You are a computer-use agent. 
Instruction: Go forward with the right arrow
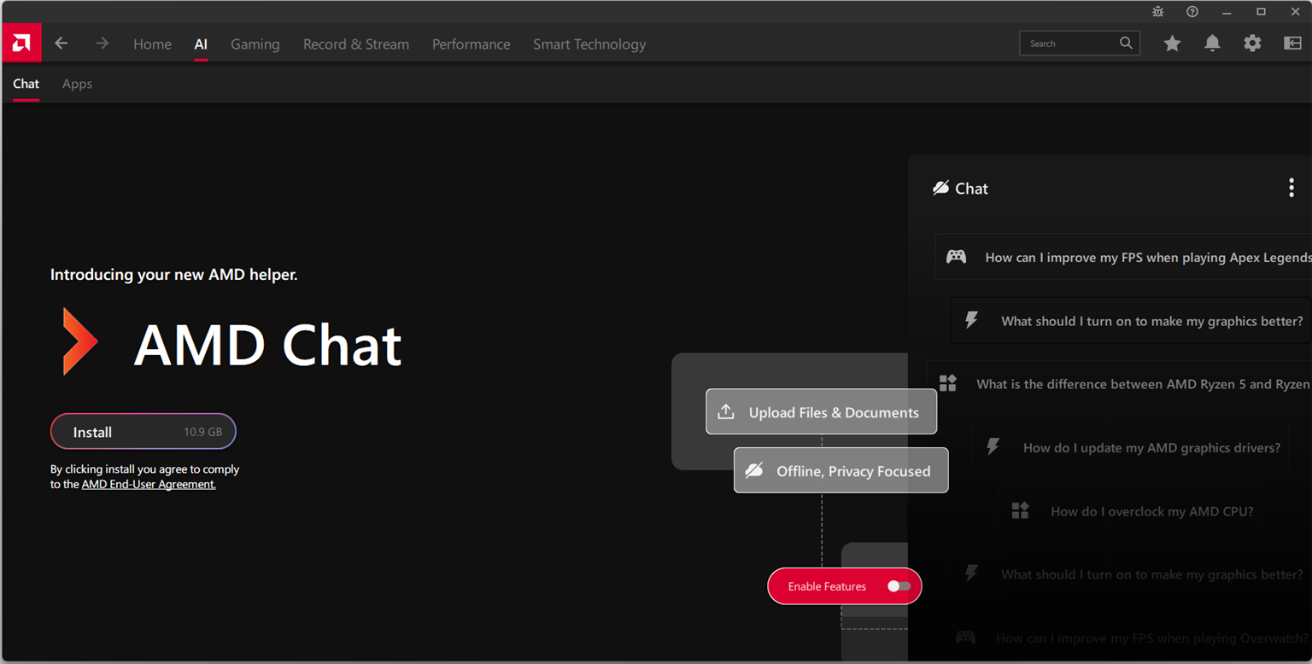point(102,44)
